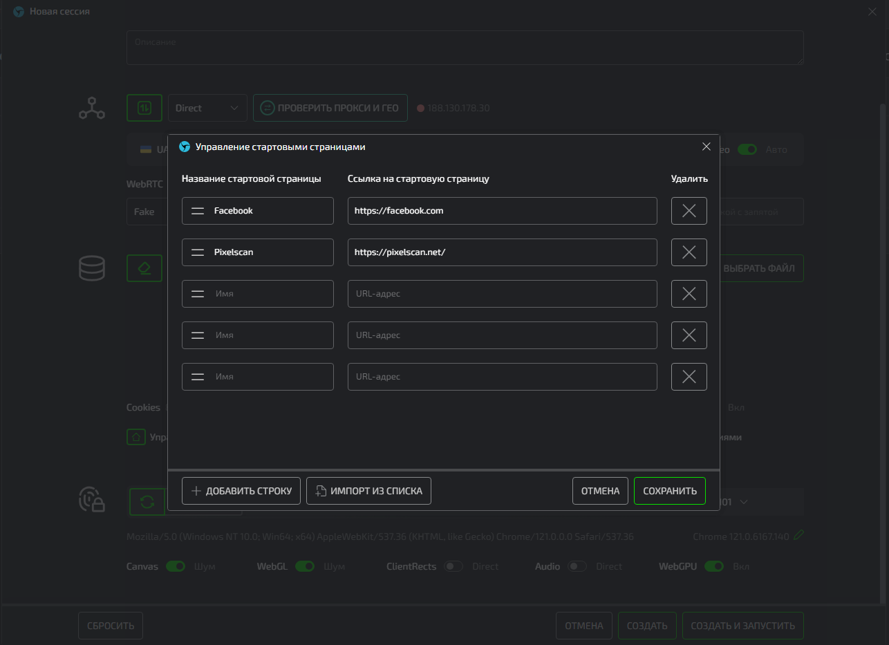Click the Chrome 121.0.6167.140 version text
This screenshot has height=645, width=889.
pyautogui.click(x=741, y=536)
